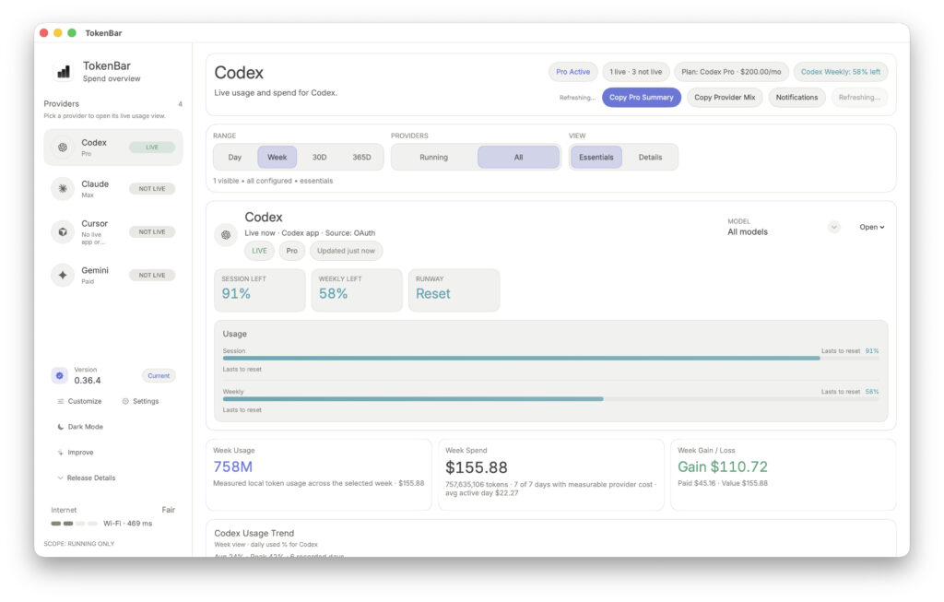Click the Improve sparkle icon

[60, 453]
